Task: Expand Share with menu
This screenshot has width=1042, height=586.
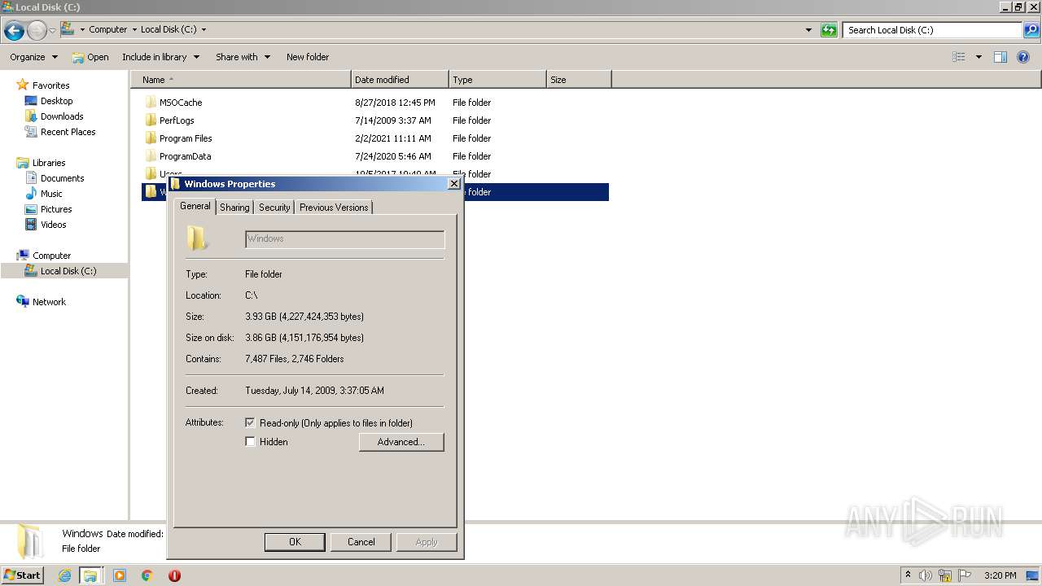Action: 243,57
